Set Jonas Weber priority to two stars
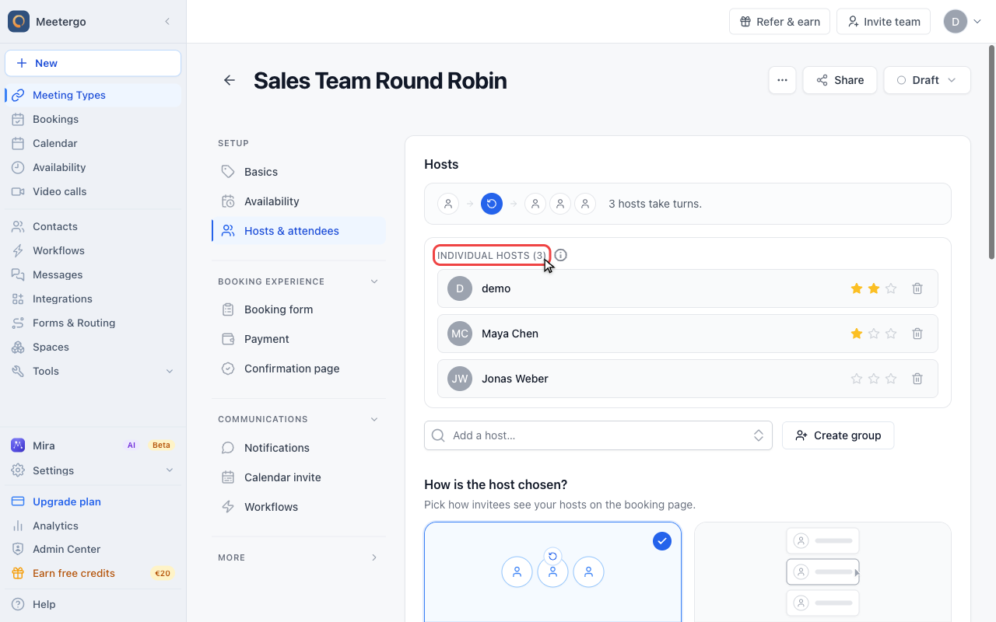This screenshot has height=622, width=996. (x=874, y=379)
